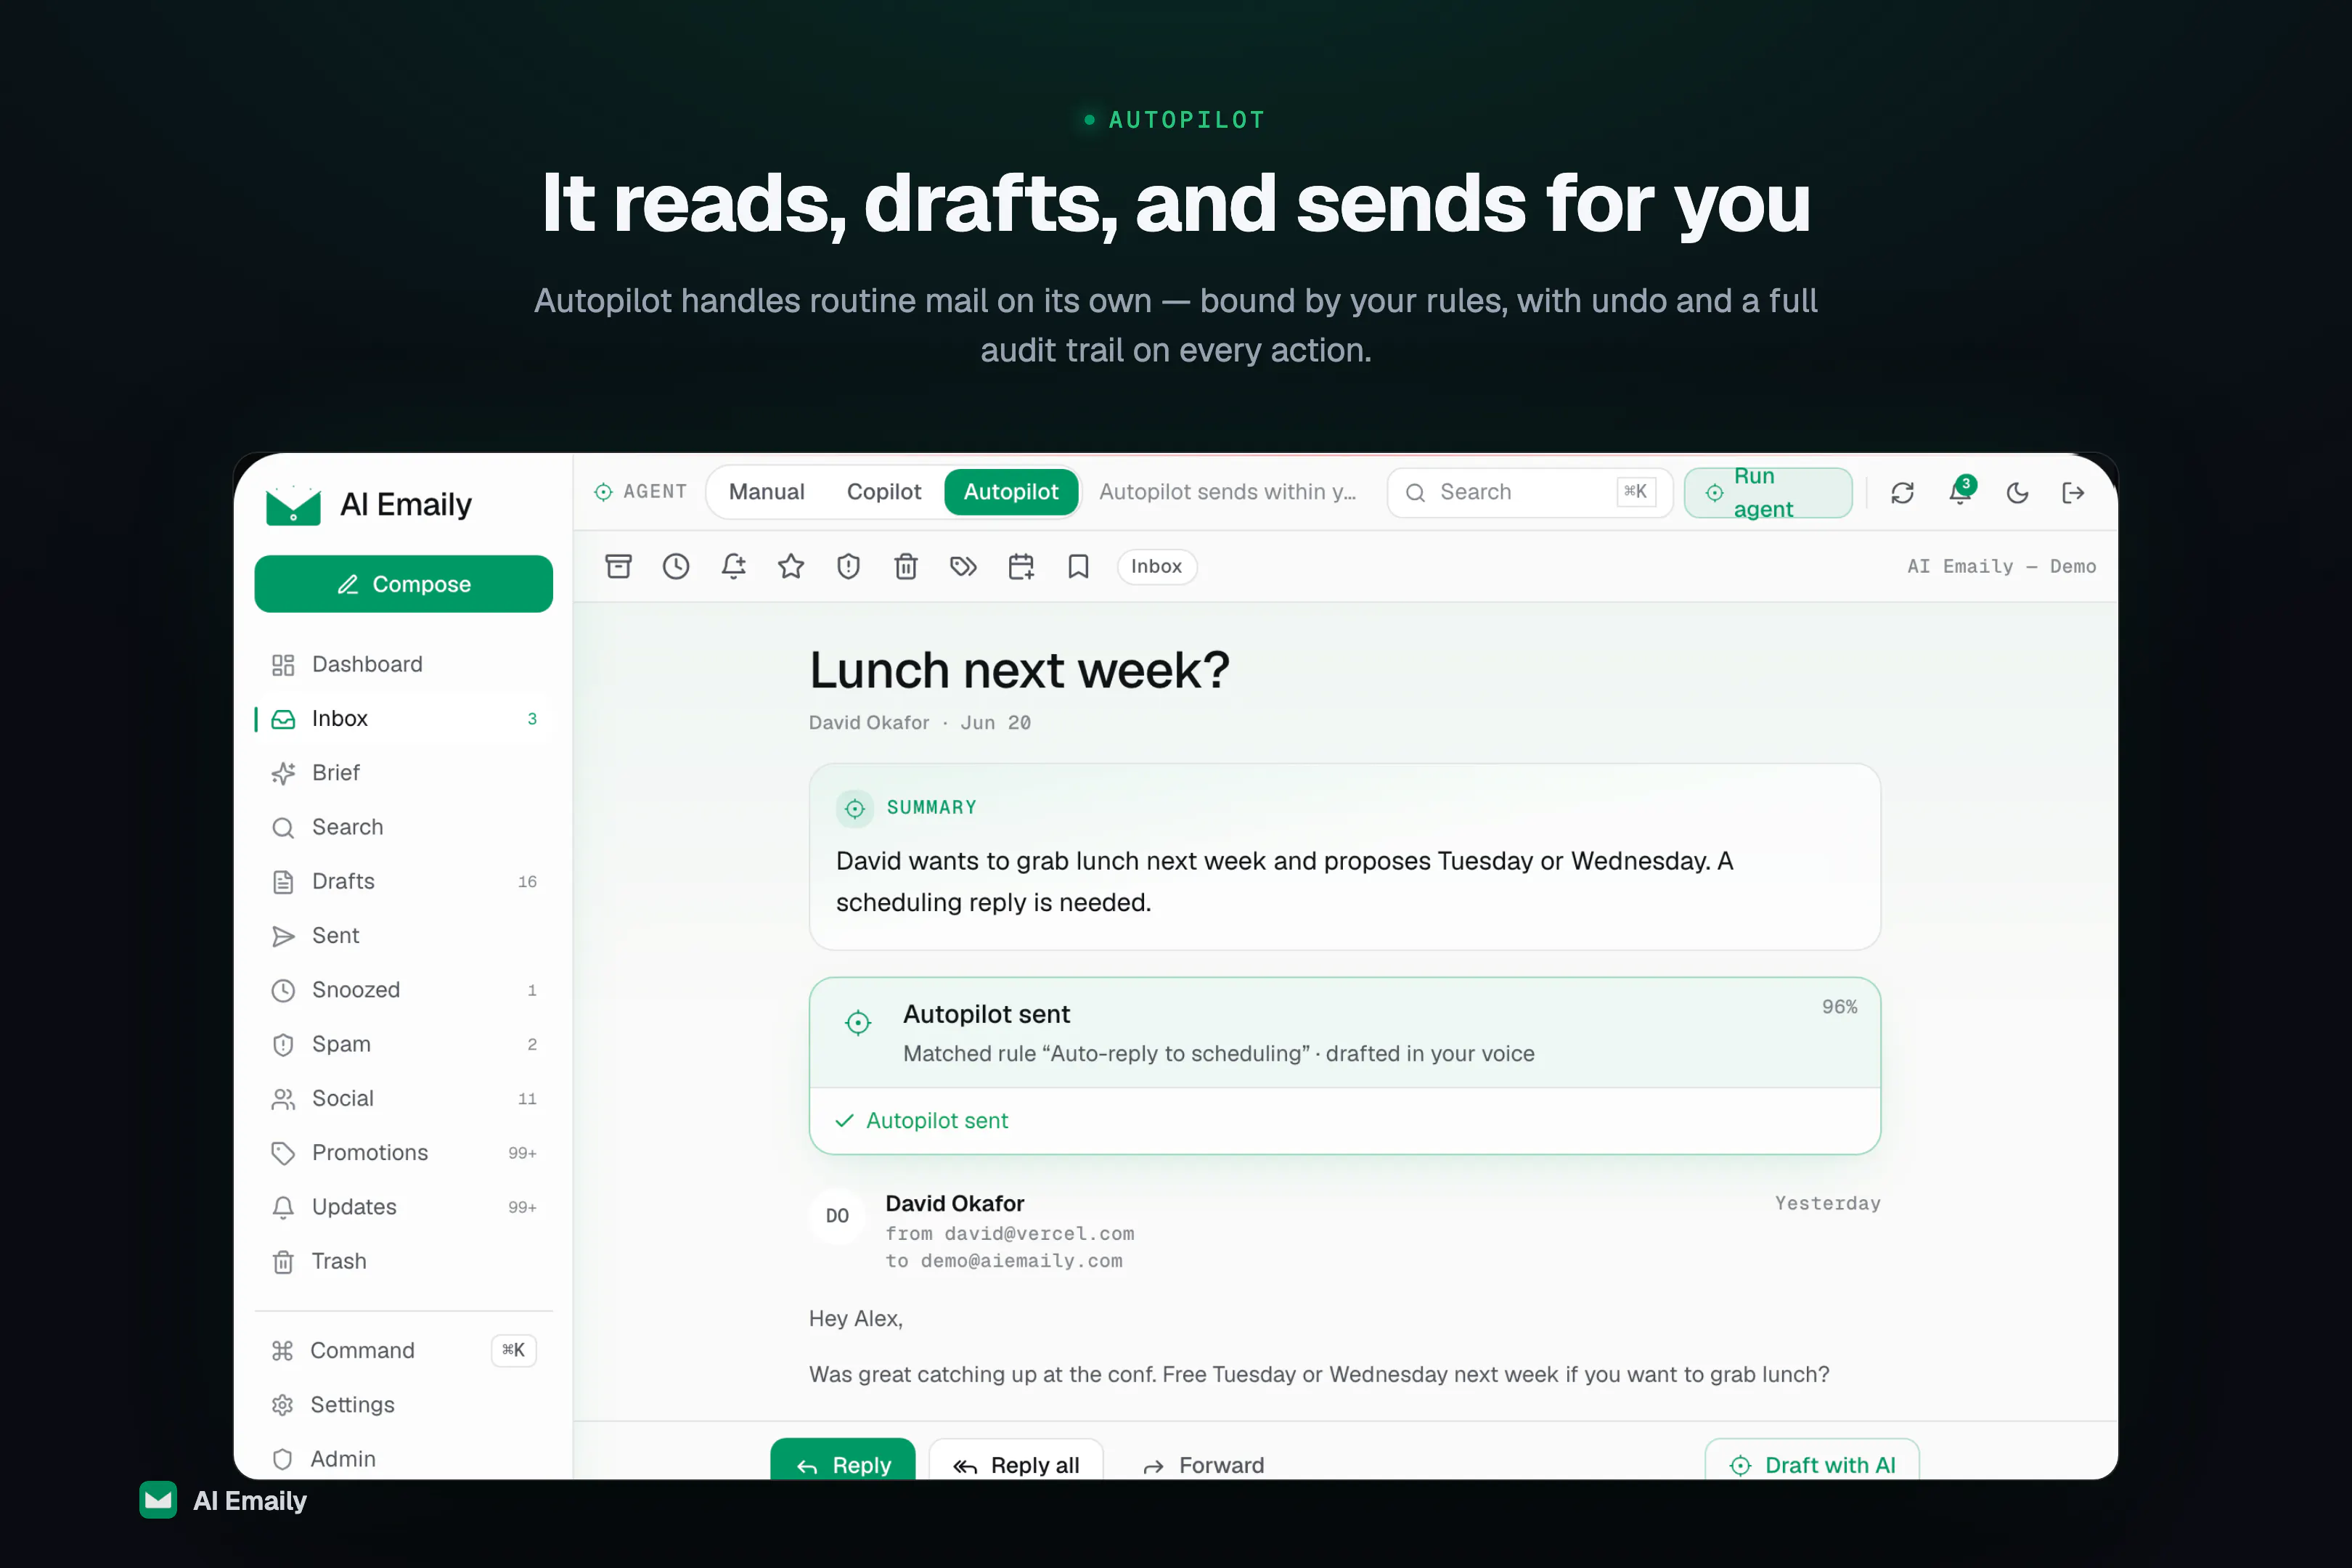Open Command palette from the sidebar
The height and width of the screenshot is (1568, 2352).
pos(404,1351)
